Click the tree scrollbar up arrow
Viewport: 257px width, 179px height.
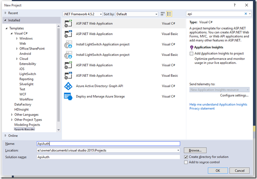point(59,26)
